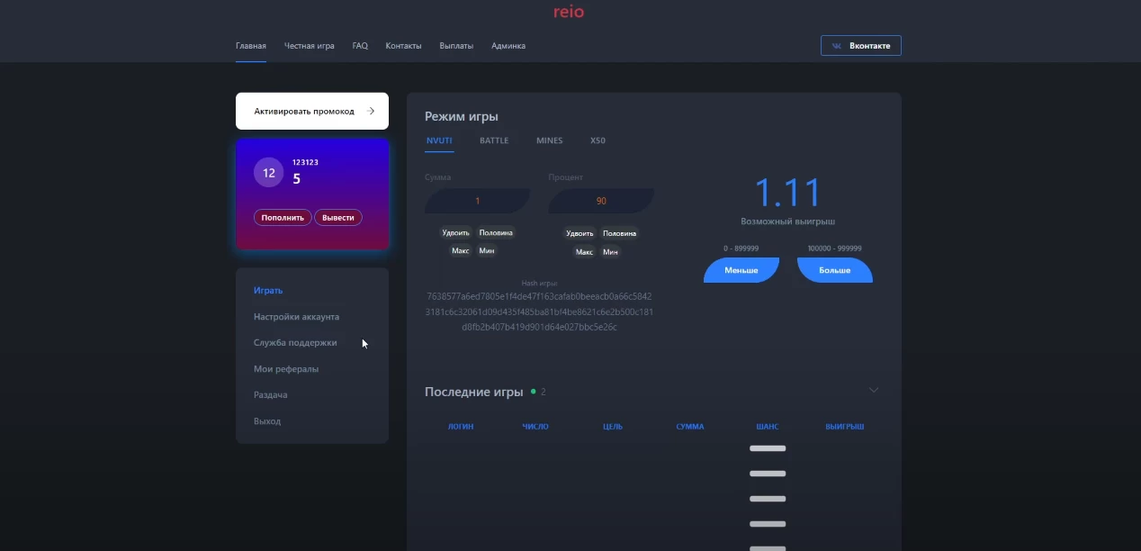Image resolution: width=1141 pixels, height=551 pixels.
Task: Click Удвоить under the Процент field
Action: (579, 232)
